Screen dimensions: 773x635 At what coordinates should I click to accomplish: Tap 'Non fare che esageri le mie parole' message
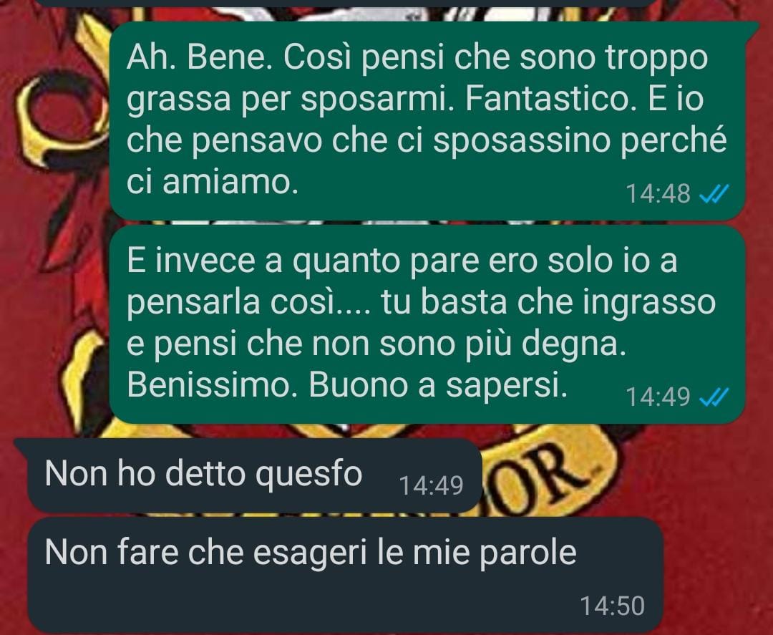coord(345,575)
